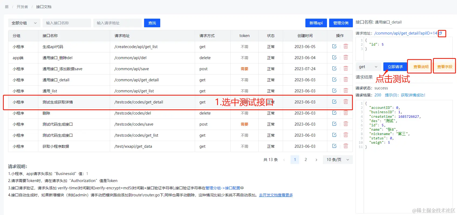Expand the 10 条/页 page size selector

tap(338, 160)
